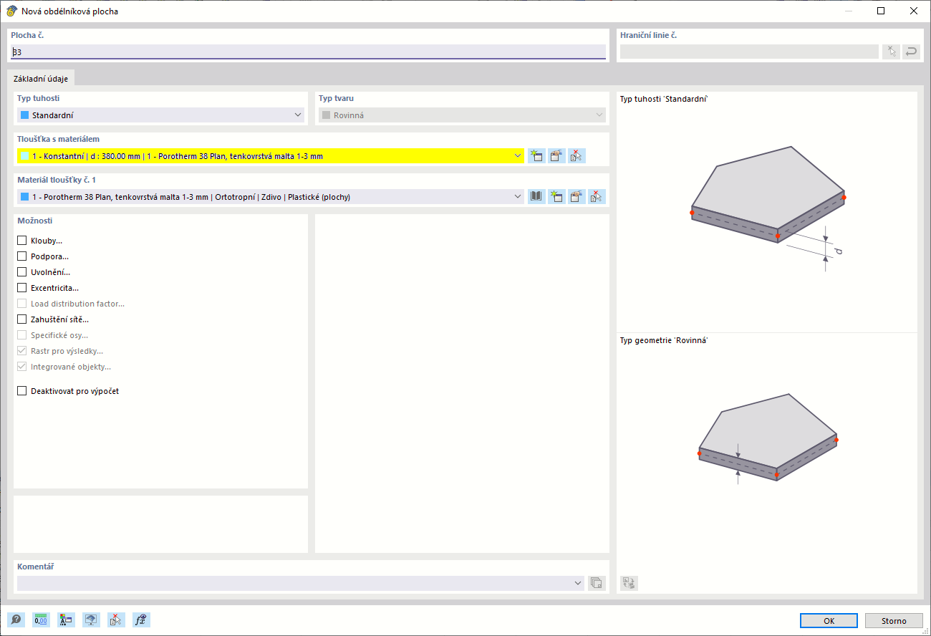Tick the Uvolnění... option
The width and height of the screenshot is (931, 636).
point(22,272)
